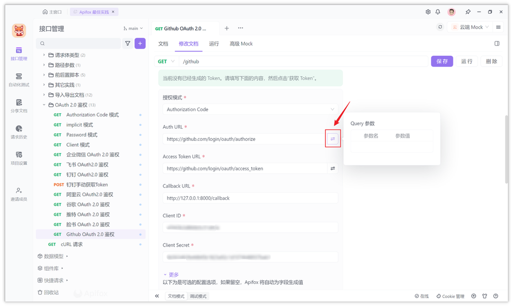Switch to the 文档 tab
Image resolution: width=513 pixels, height=307 pixels.
(163, 44)
